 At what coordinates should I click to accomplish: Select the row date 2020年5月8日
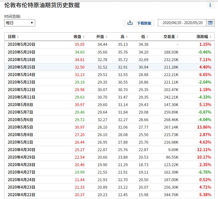pyautogui.click(x=20, y=105)
